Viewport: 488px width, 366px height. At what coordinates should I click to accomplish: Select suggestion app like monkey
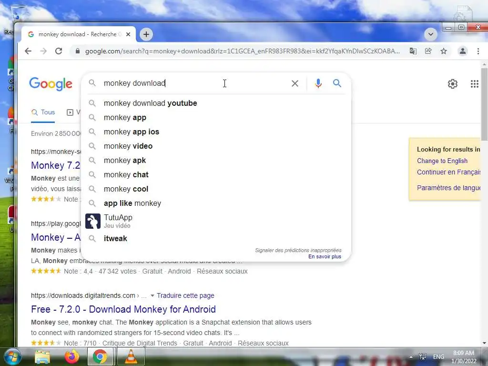pos(216,203)
